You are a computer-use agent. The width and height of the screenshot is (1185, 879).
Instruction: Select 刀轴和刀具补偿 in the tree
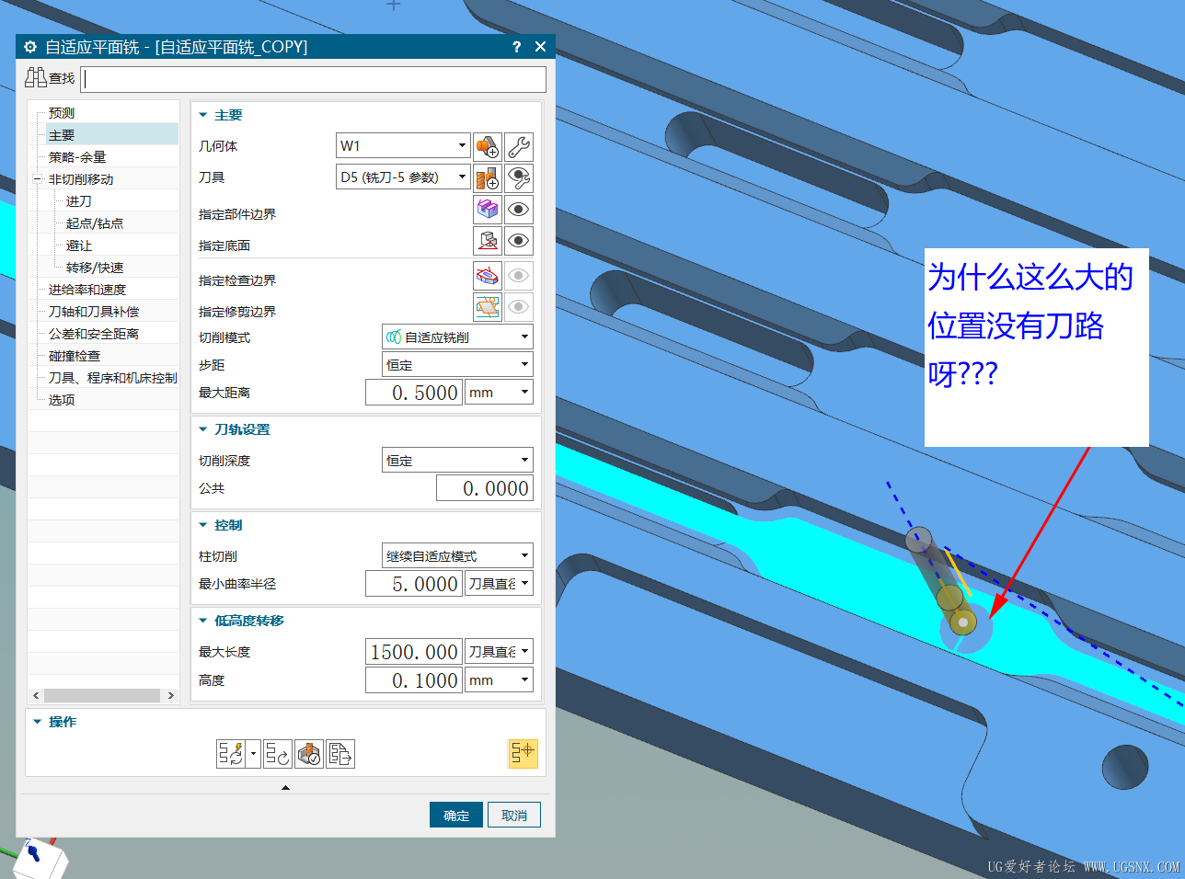pos(94,312)
